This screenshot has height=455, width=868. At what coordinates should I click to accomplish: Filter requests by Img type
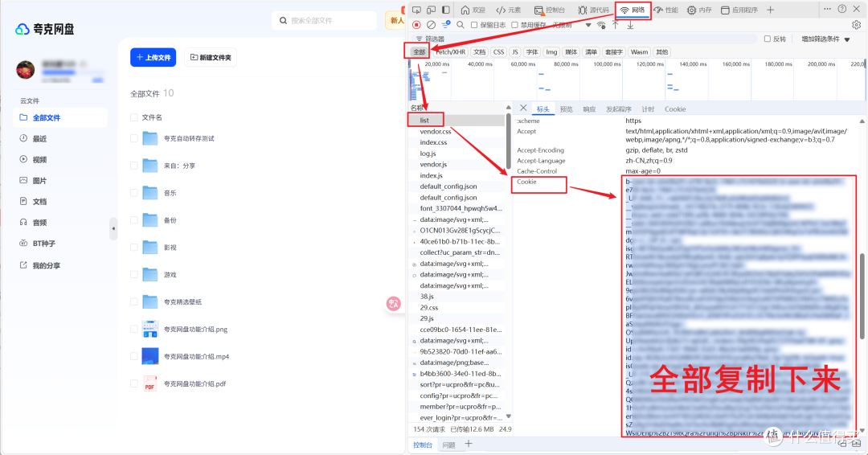point(551,52)
